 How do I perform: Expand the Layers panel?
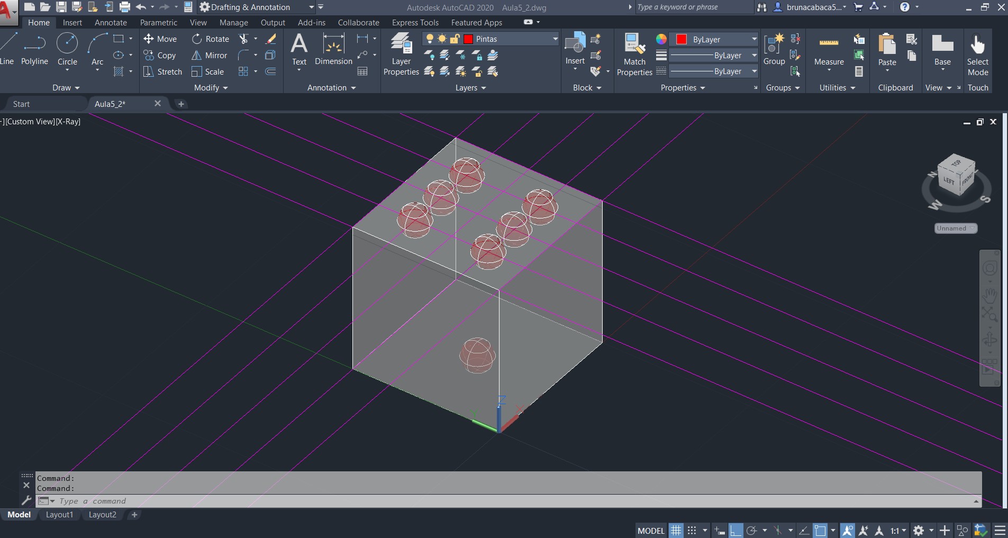pyautogui.click(x=470, y=87)
